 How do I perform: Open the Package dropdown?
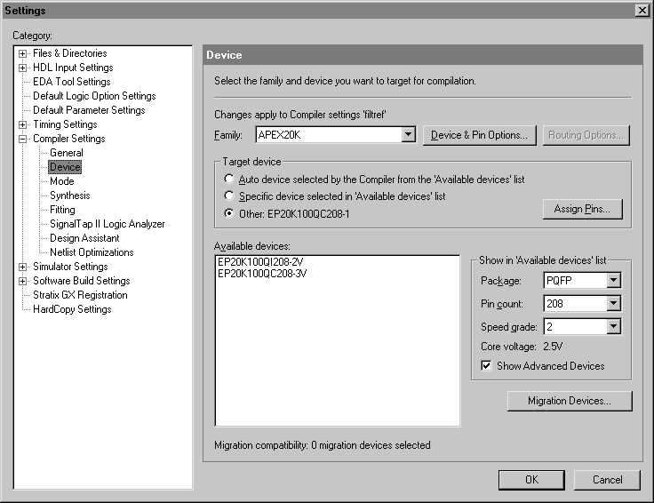613,281
